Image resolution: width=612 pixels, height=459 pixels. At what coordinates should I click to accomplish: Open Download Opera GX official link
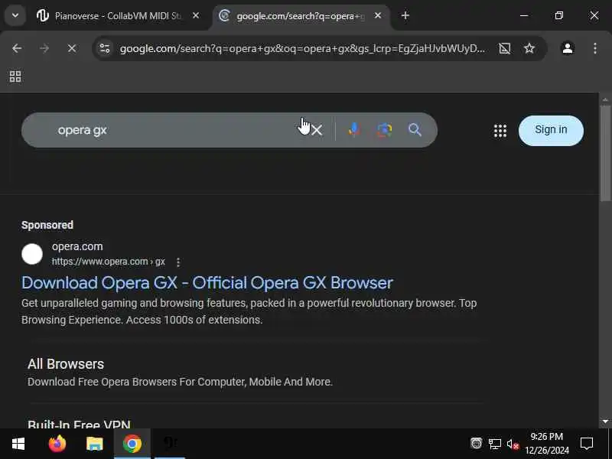point(207,283)
